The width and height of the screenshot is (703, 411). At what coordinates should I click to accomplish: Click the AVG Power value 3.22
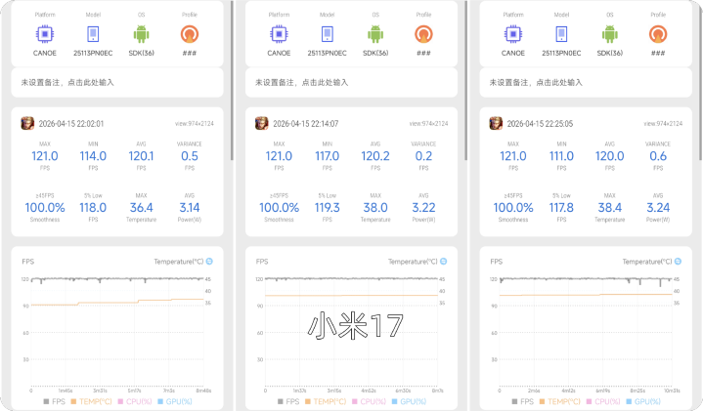pos(423,207)
